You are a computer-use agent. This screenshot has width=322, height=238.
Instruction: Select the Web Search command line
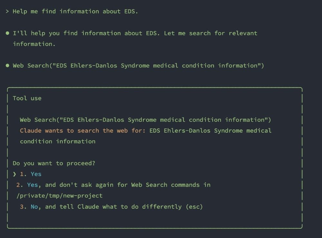coord(145,119)
